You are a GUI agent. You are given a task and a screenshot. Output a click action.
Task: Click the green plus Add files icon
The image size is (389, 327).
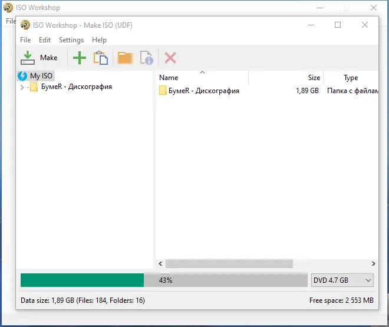(x=80, y=58)
